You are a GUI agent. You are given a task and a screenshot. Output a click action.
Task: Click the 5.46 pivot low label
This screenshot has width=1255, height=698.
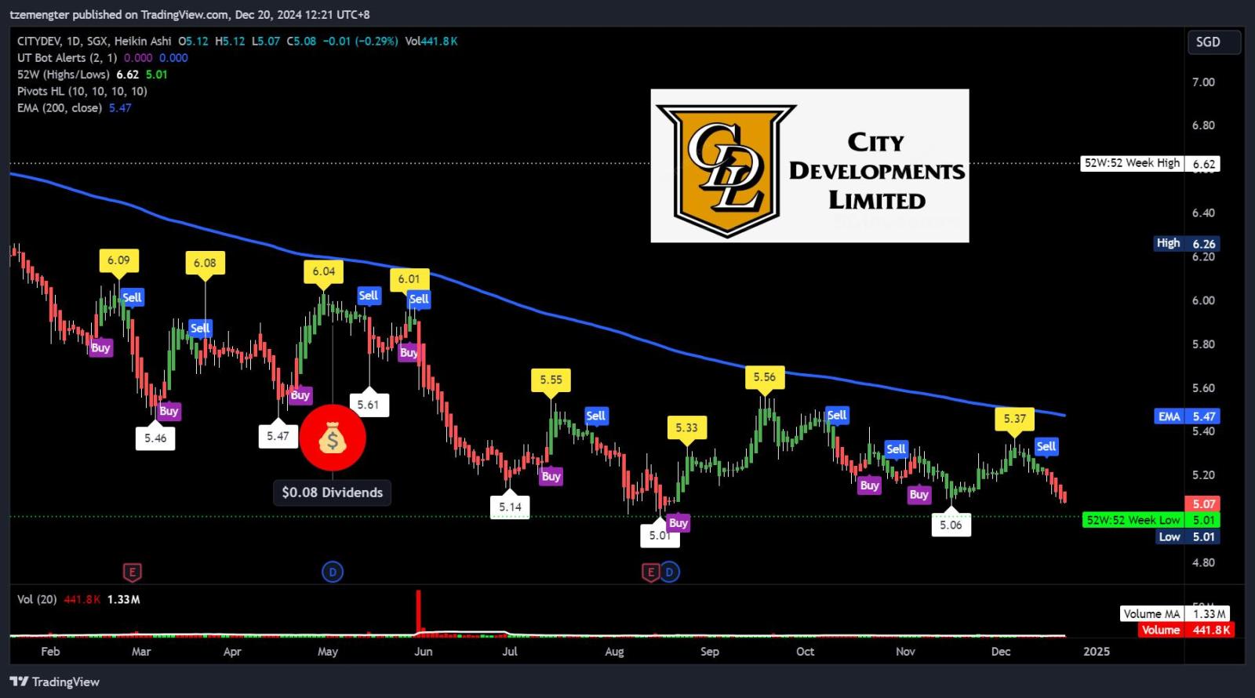pos(155,438)
